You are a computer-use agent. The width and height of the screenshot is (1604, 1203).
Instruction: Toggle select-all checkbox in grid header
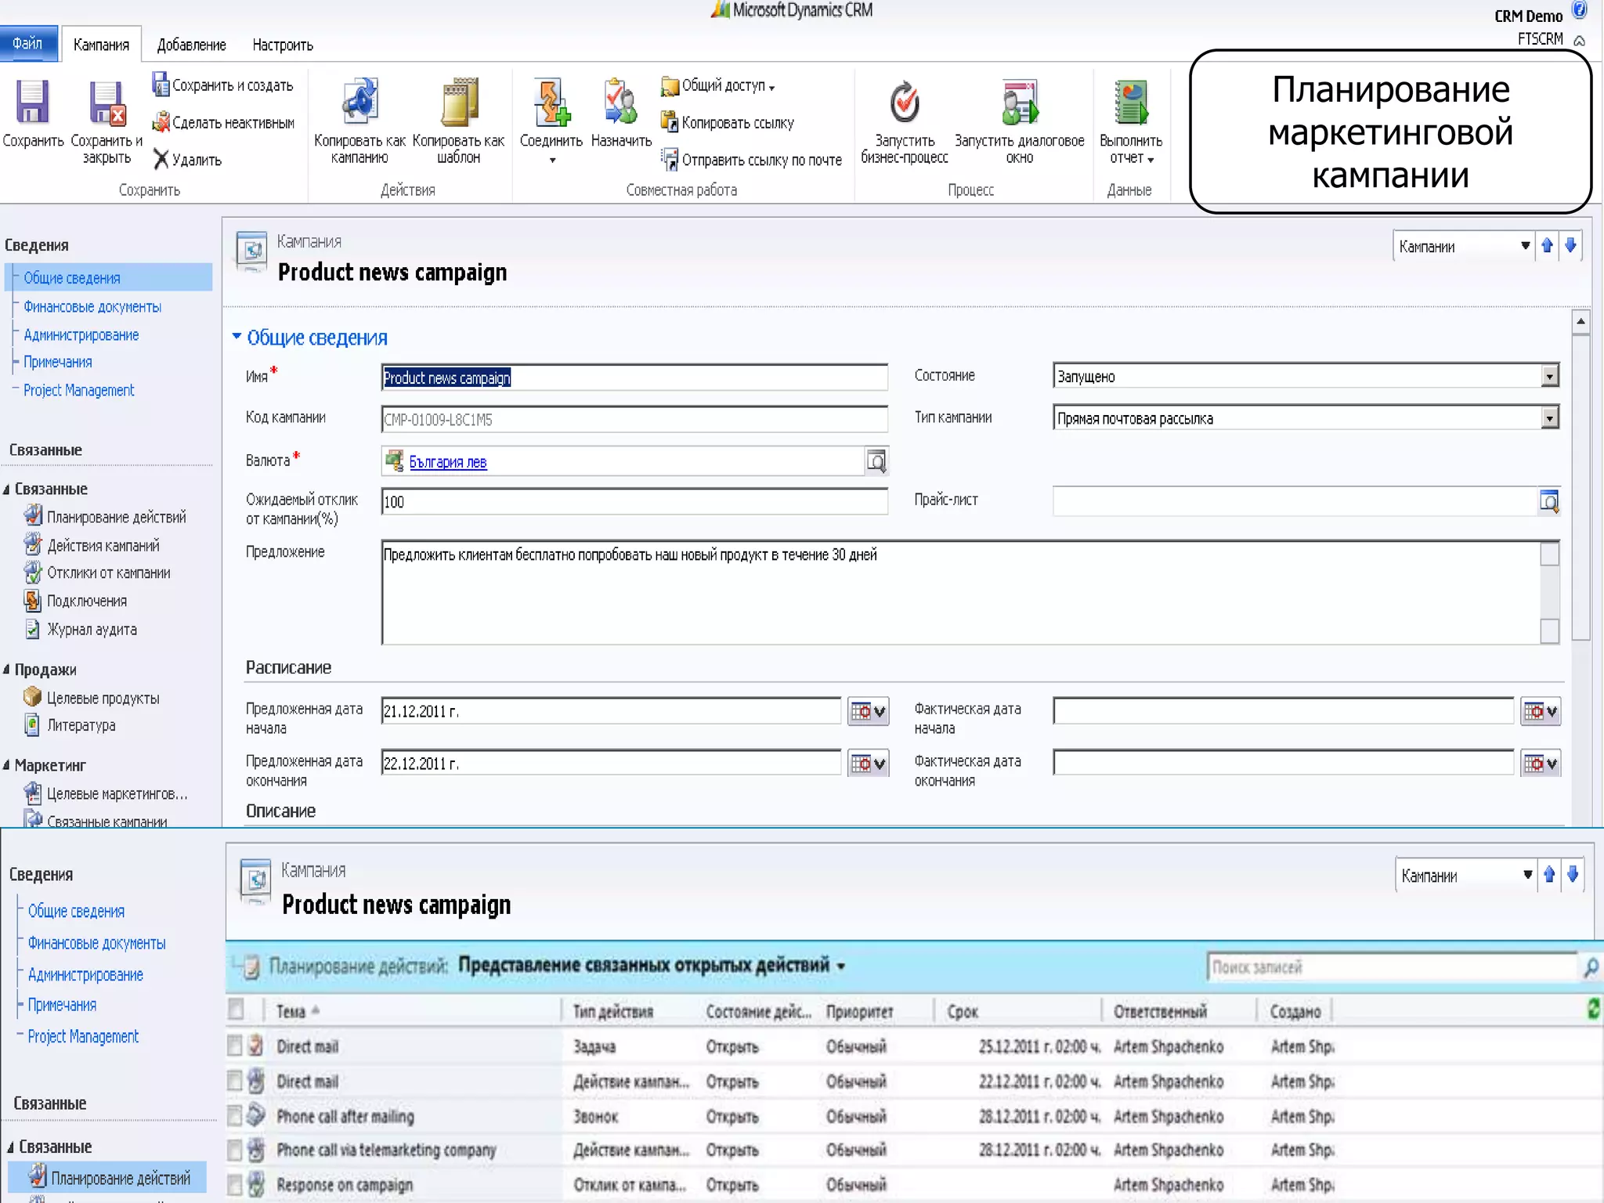[x=236, y=1010]
